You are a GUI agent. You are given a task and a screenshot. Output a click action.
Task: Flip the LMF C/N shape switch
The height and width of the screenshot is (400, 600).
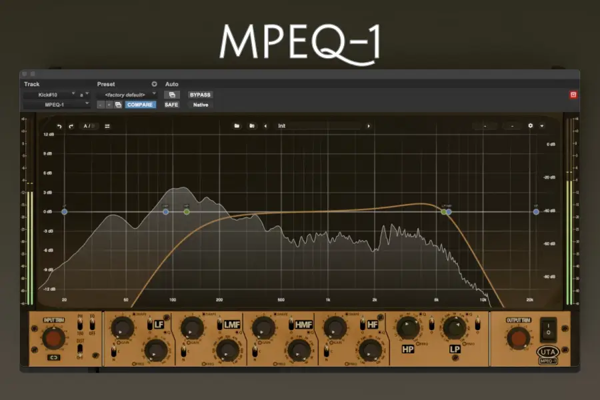[184, 350]
